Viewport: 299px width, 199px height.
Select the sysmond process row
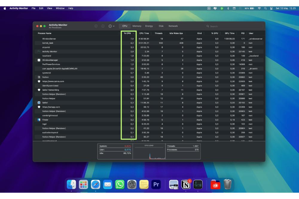(149, 73)
